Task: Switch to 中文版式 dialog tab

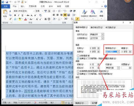Action: click(110, 28)
